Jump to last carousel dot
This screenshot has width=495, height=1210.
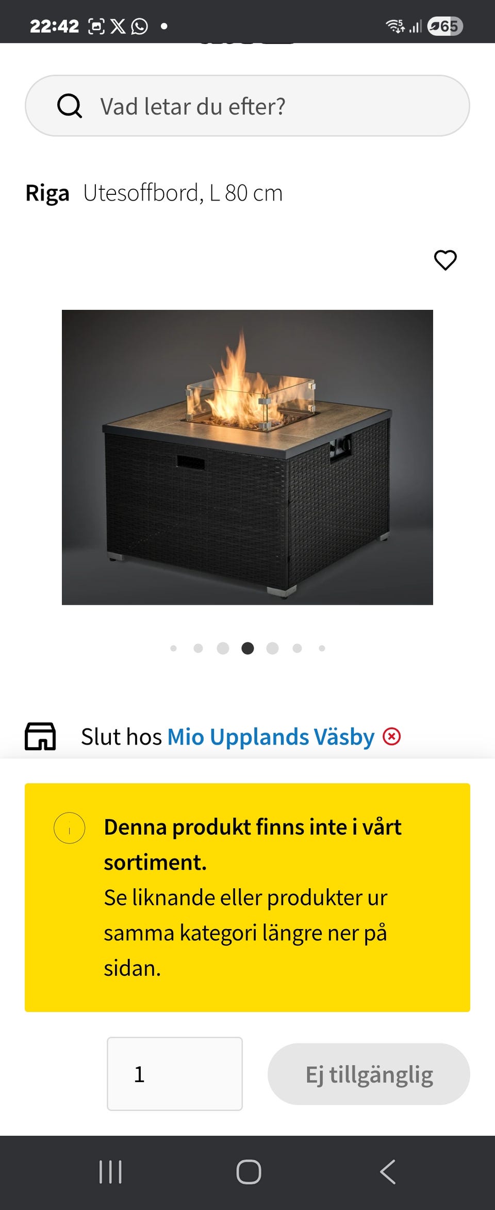[322, 648]
